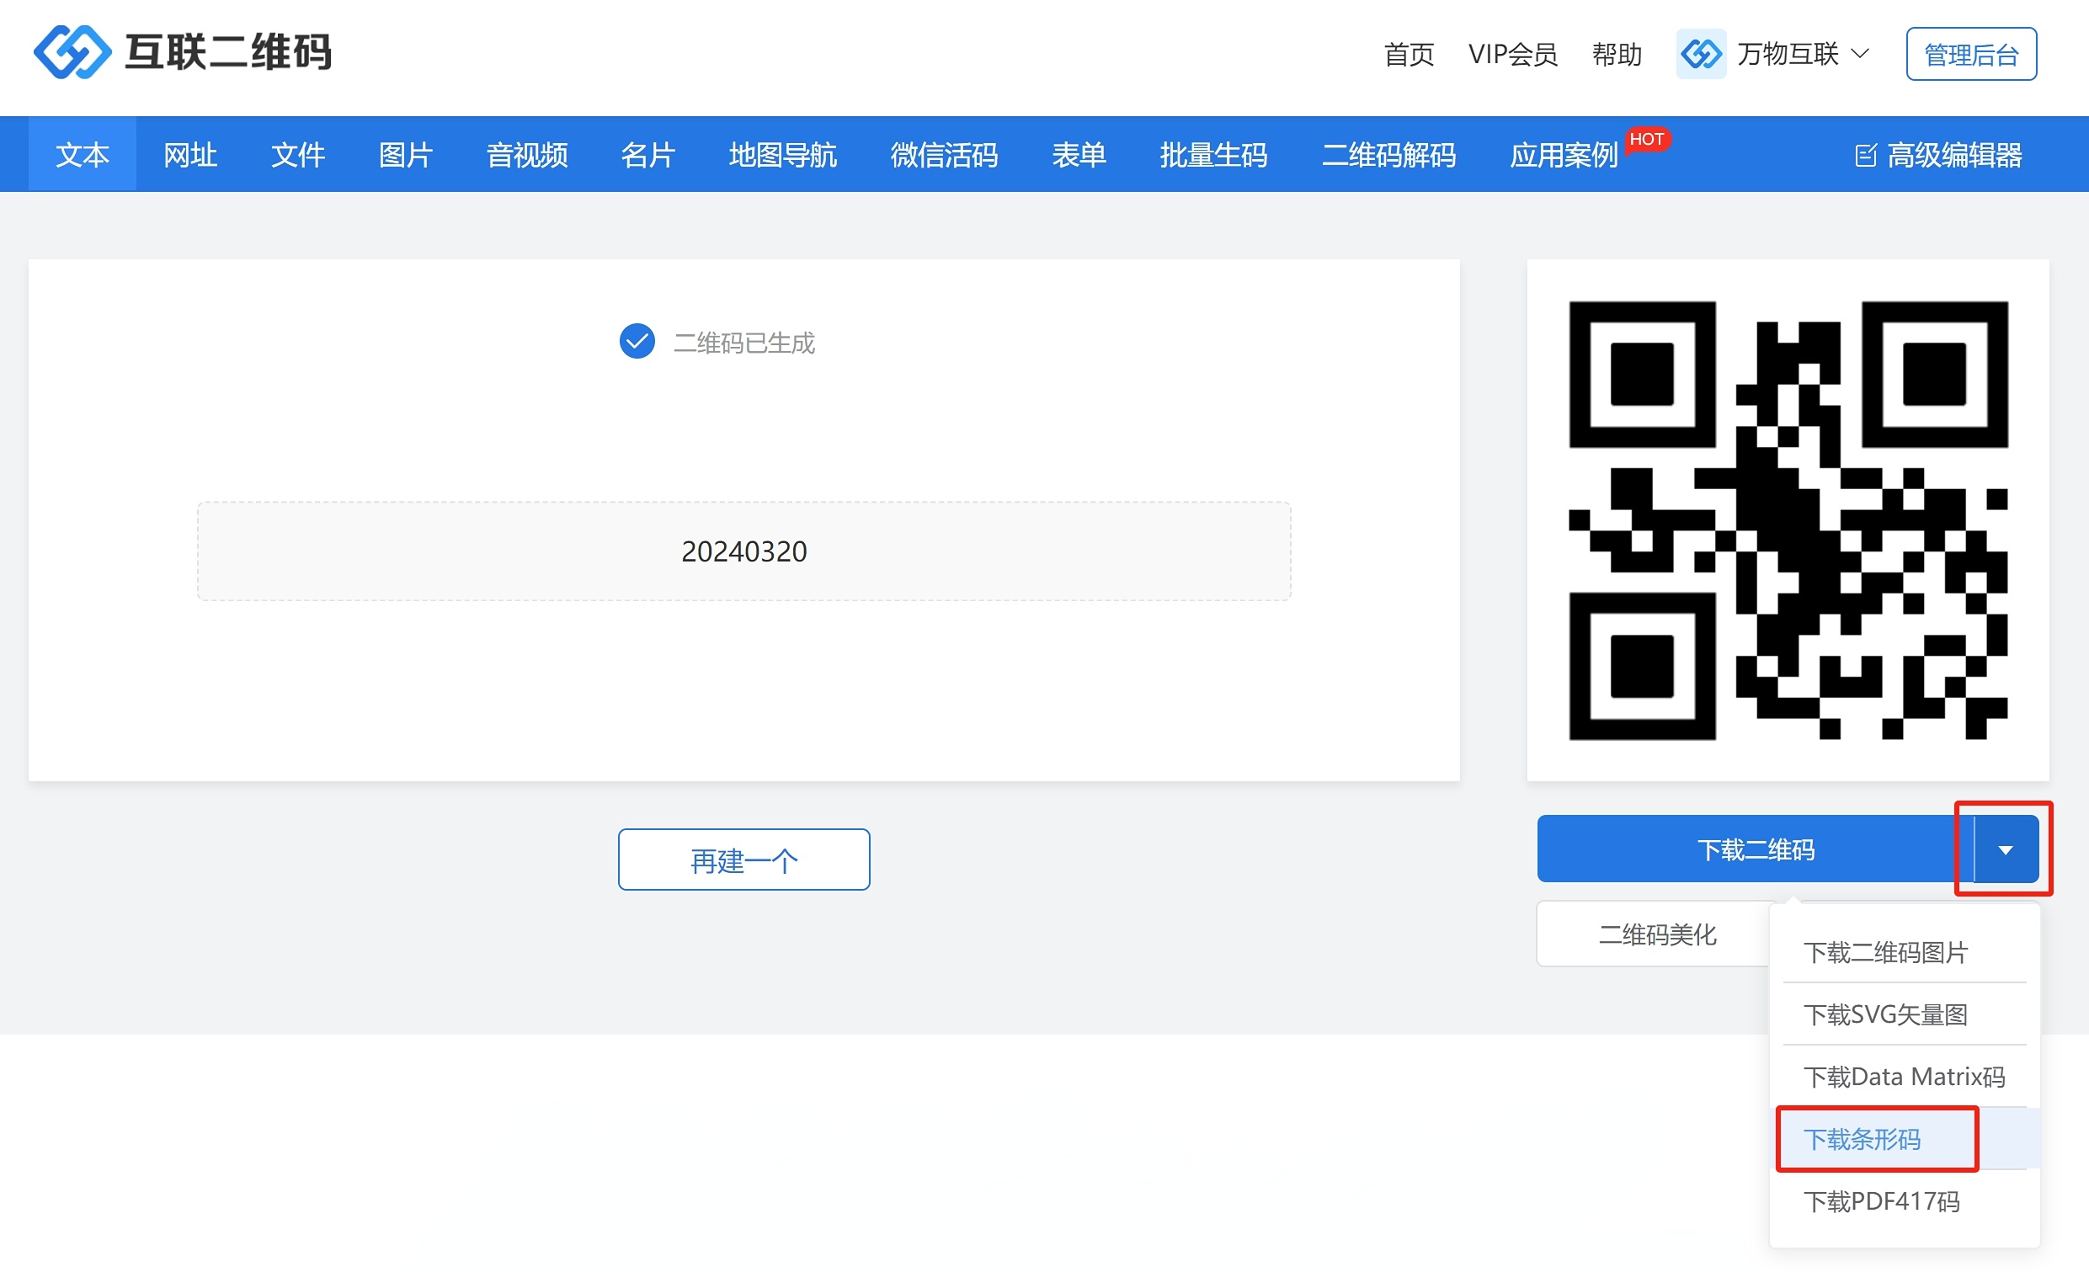Click the 互联二维码 site title text
The height and width of the screenshot is (1272, 2089).
click(228, 51)
